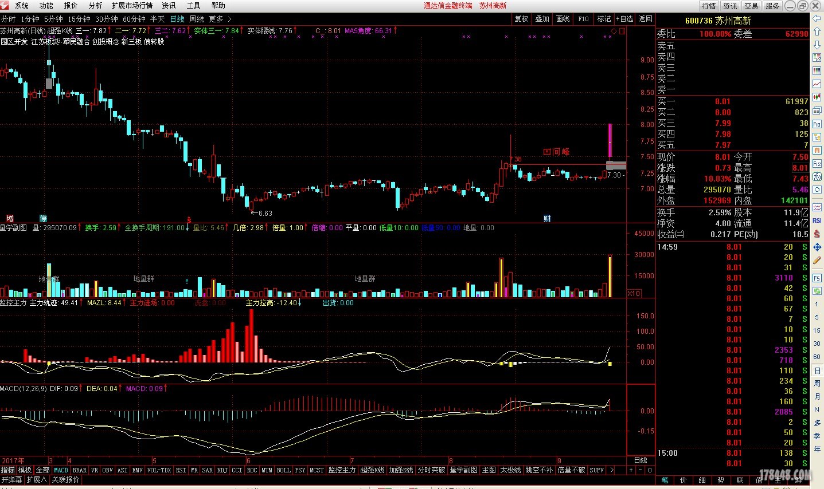
Task: Switch sidebar period to 60 minute
Action: coord(817,357)
